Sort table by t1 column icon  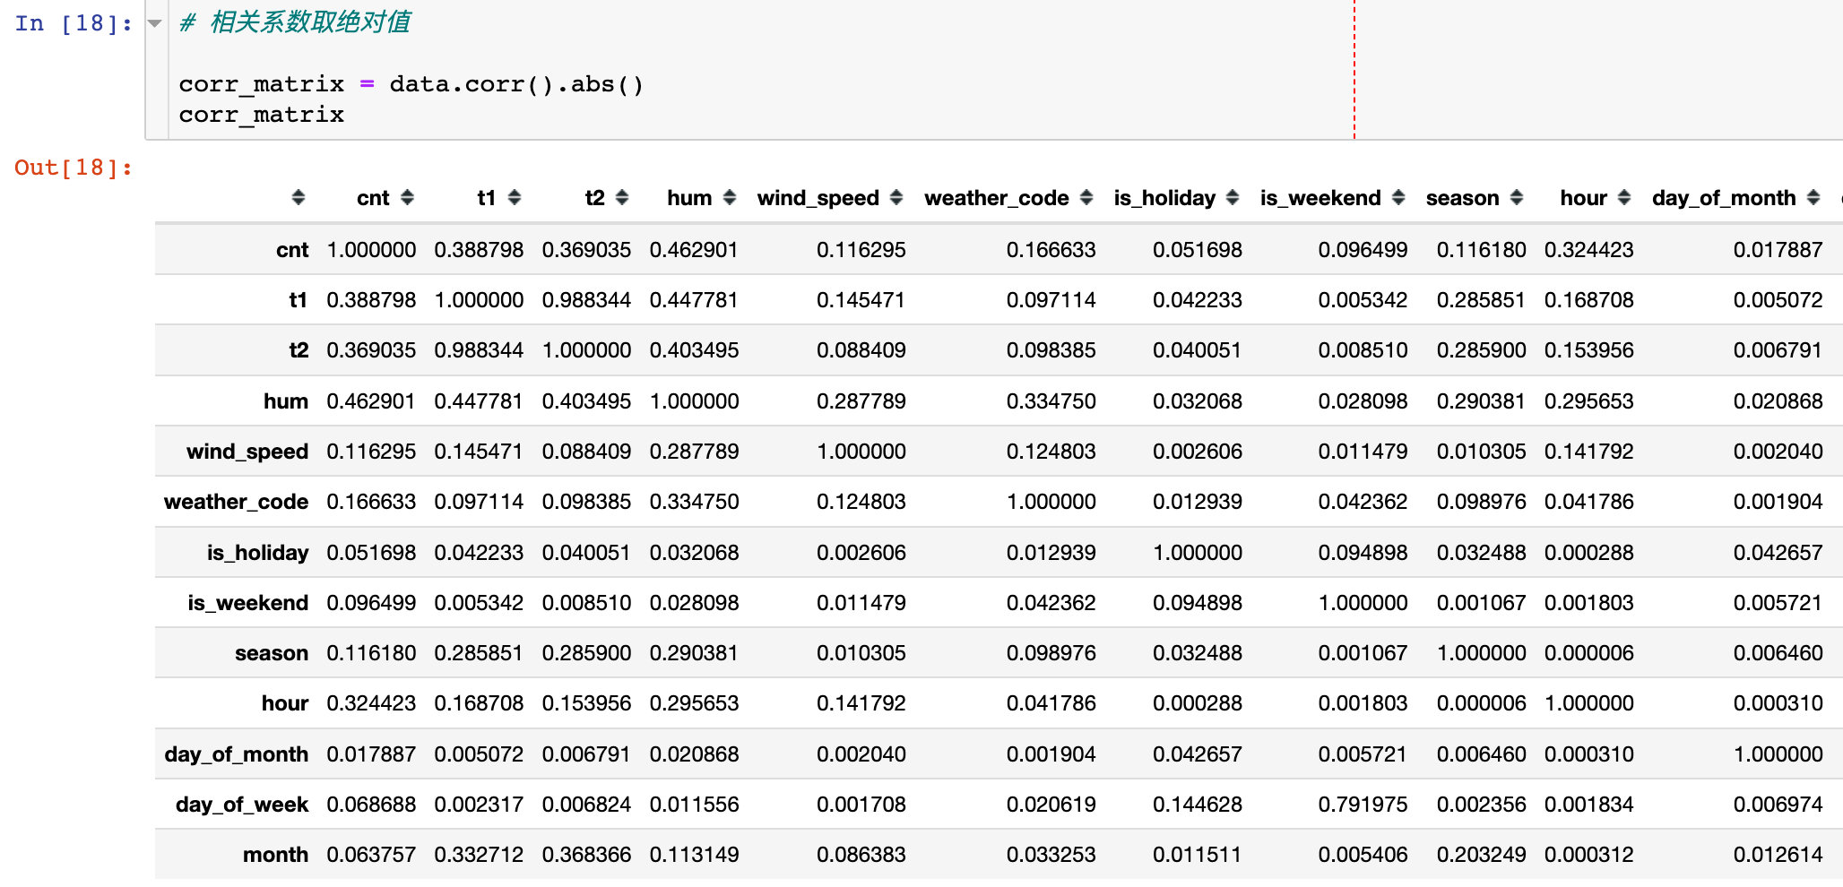(515, 198)
